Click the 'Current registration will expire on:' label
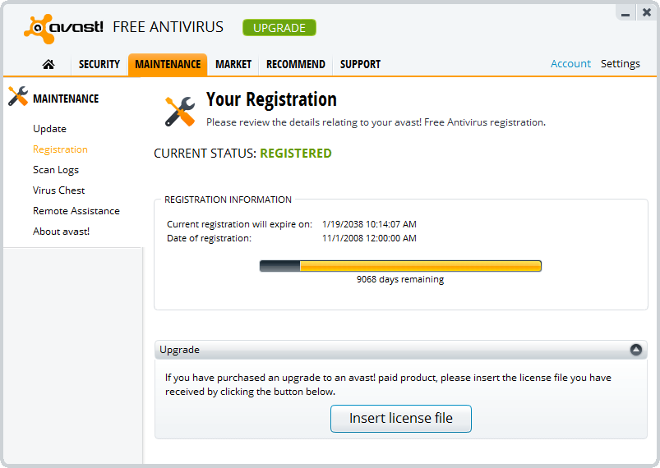660x468 pixels. pos(239,224)
